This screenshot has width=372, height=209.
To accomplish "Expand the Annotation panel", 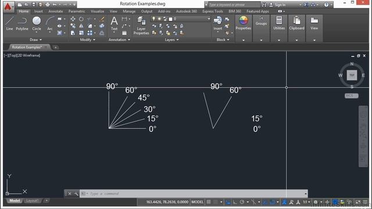I will 119,39.
